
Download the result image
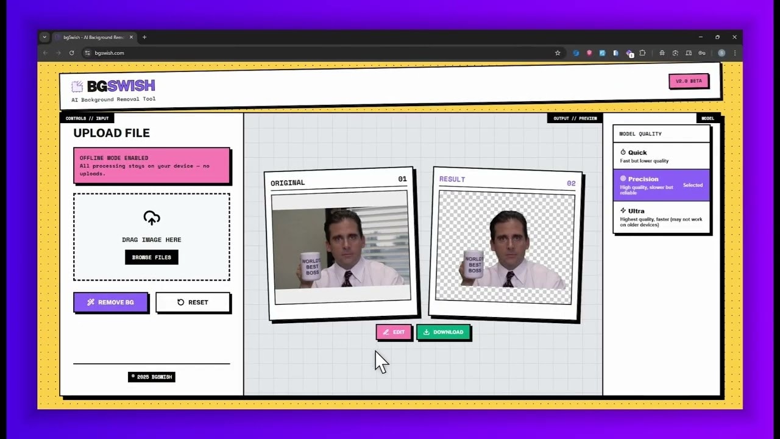443,332
